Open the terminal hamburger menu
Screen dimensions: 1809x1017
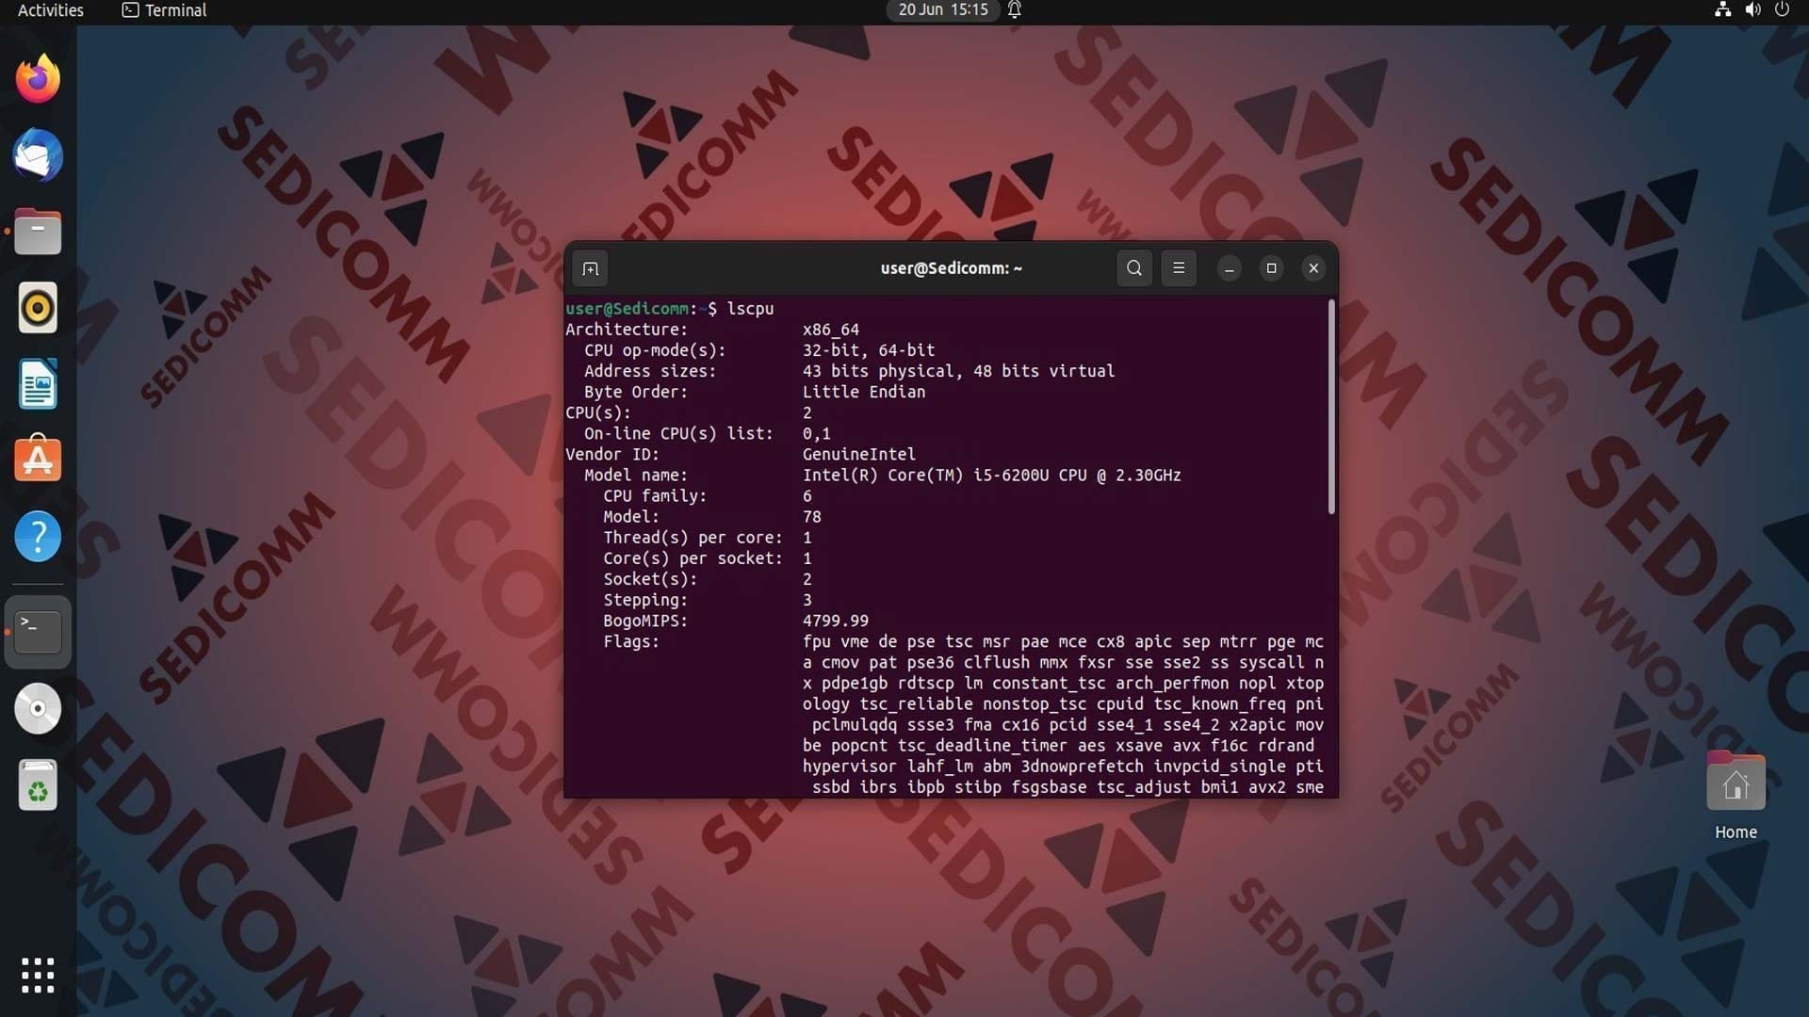click(x=1179, y=268)
